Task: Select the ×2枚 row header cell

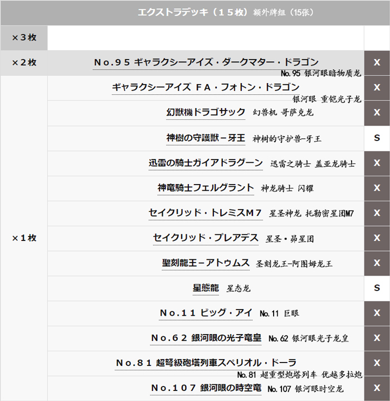Action: (24, 63)
